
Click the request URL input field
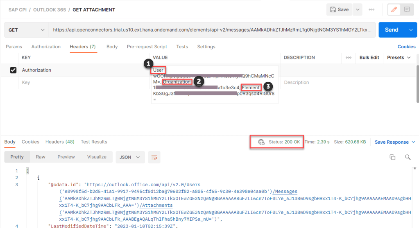[x=212, y=30]
